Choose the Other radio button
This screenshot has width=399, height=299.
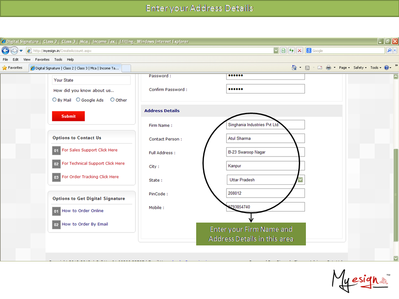(112, 100)
